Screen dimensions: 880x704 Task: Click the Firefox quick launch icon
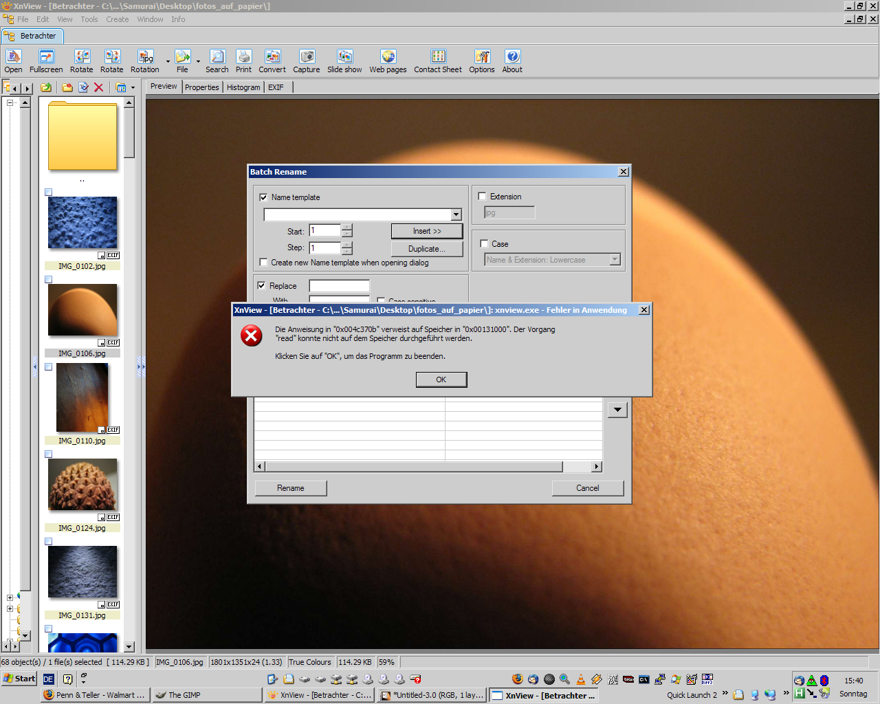pyautogui.click(x=518, y=679)
